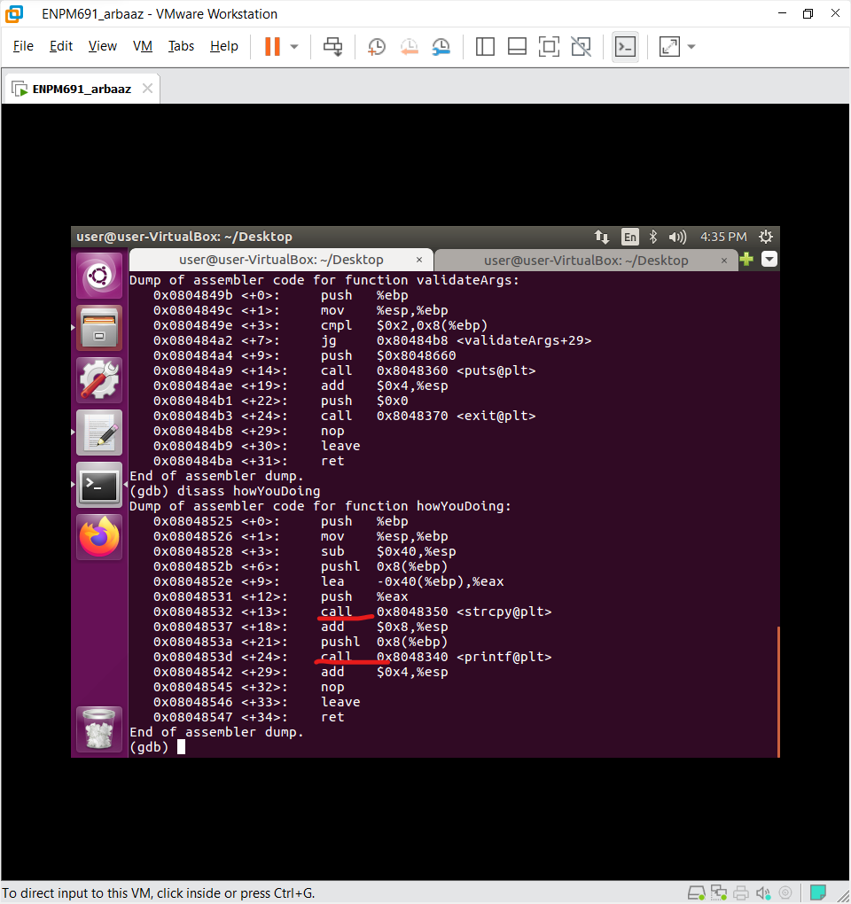
Task: Open the sound volume indicator
Action: (x=678, y=237)
